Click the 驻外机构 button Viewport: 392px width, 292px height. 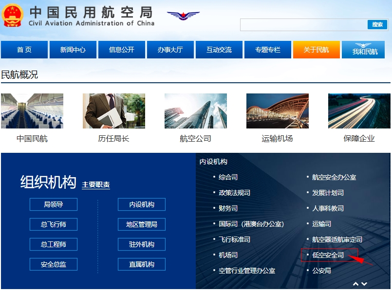(x=142, y=244)
